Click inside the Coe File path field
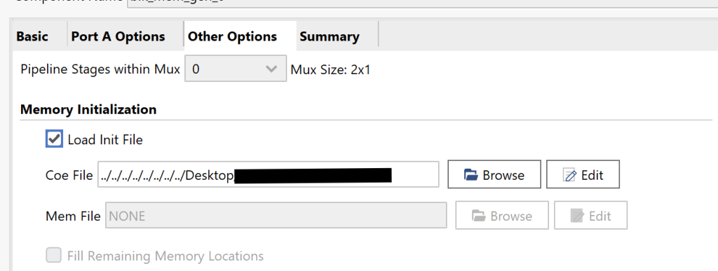718x271 pixels. click(x=268, y=174)
